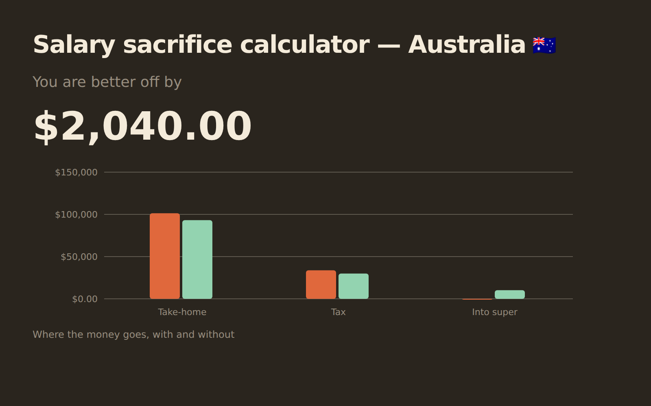
Task: Click the Into super axis label
Action: coord(495,312)
